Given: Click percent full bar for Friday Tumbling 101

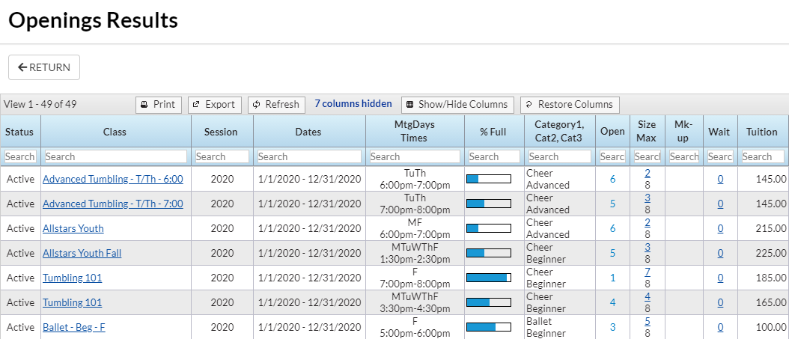Looking at the screenshot, I should tap(489, 278).
